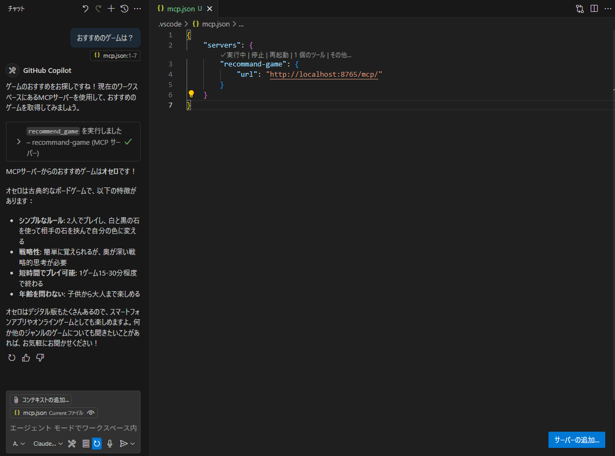Click the コンテキストの追加... add context button

tap(41, 400)
